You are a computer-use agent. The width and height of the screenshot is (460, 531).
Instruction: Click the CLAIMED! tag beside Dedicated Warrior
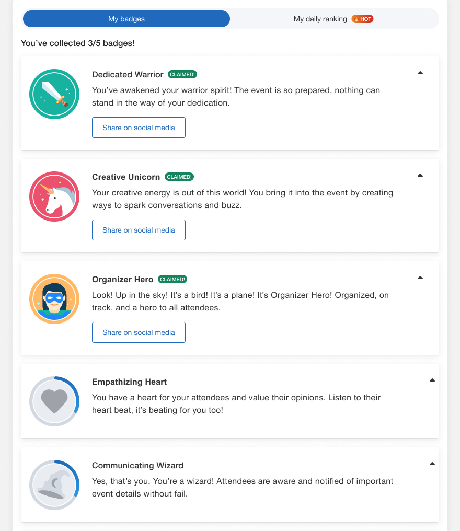[182, 75]
